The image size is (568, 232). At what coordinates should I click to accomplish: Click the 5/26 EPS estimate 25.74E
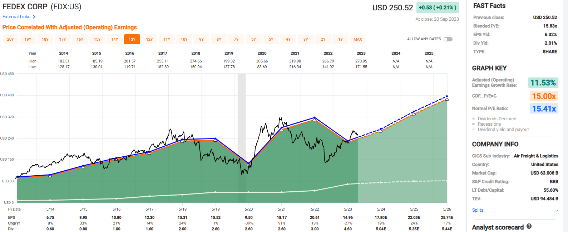click(x=447, y=217)
